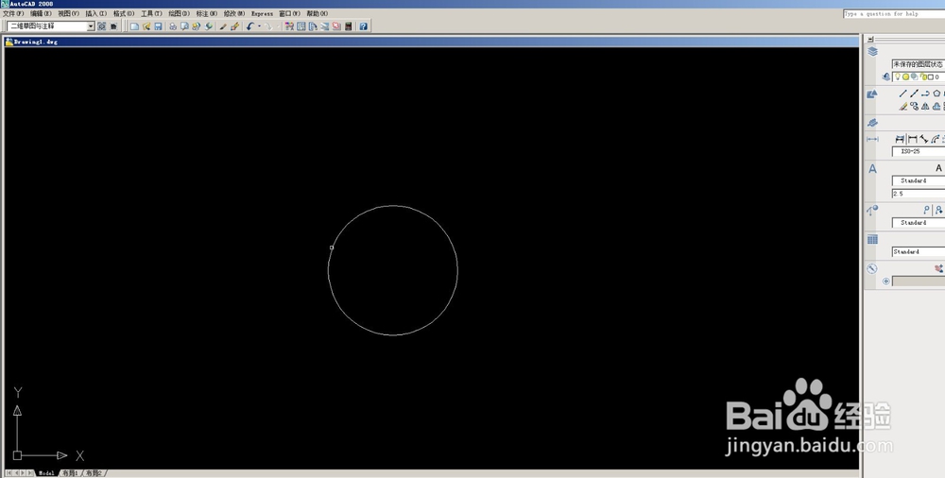945x478 pixels.
Task: Click the text height field showing 2.5
Action: coord(919,194)
